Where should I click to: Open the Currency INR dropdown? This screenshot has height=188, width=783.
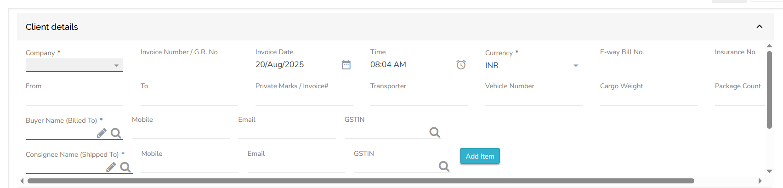(534, 65)
